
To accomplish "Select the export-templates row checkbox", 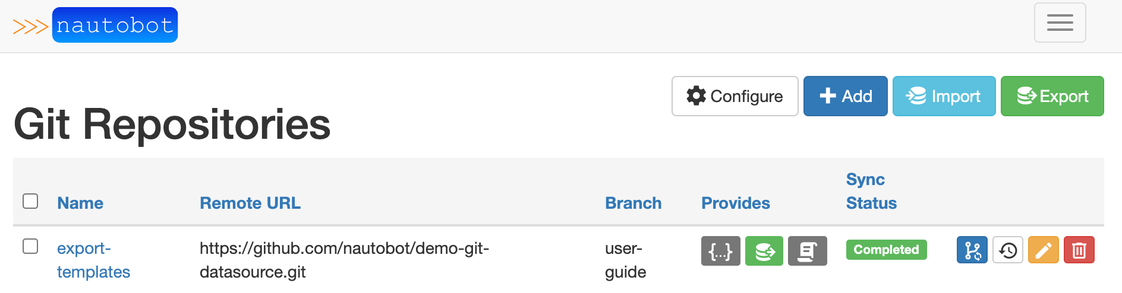I will point(30,246).
